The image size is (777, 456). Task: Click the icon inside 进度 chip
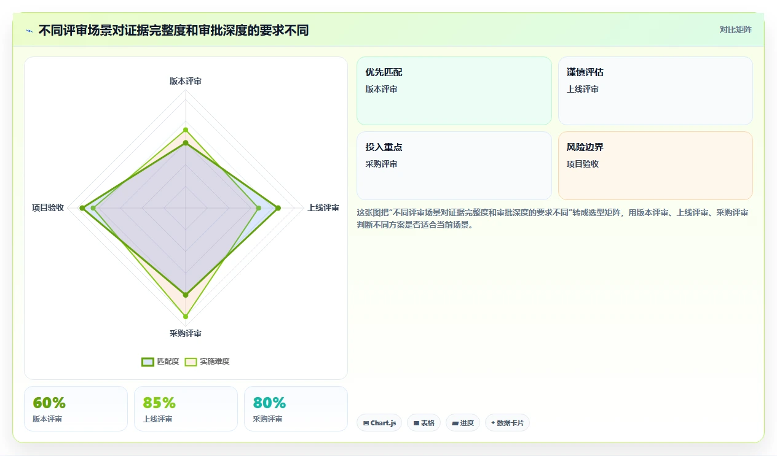(455, 423)
